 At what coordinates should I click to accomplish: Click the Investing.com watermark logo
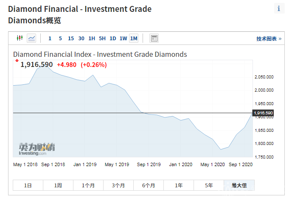(x=36, y=149)
